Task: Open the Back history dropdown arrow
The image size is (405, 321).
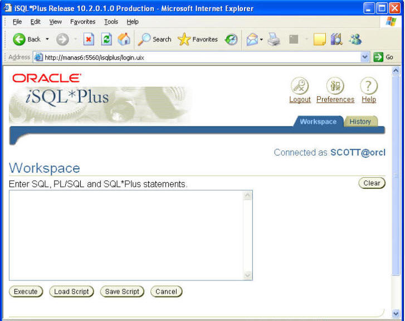Action: [47, 39]
